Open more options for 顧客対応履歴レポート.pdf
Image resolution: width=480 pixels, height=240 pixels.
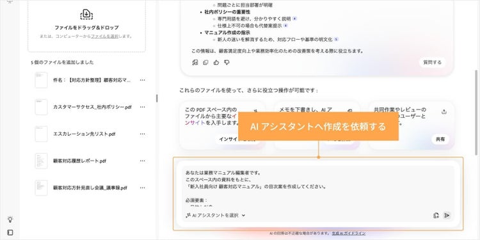click(x=142, y=161)
